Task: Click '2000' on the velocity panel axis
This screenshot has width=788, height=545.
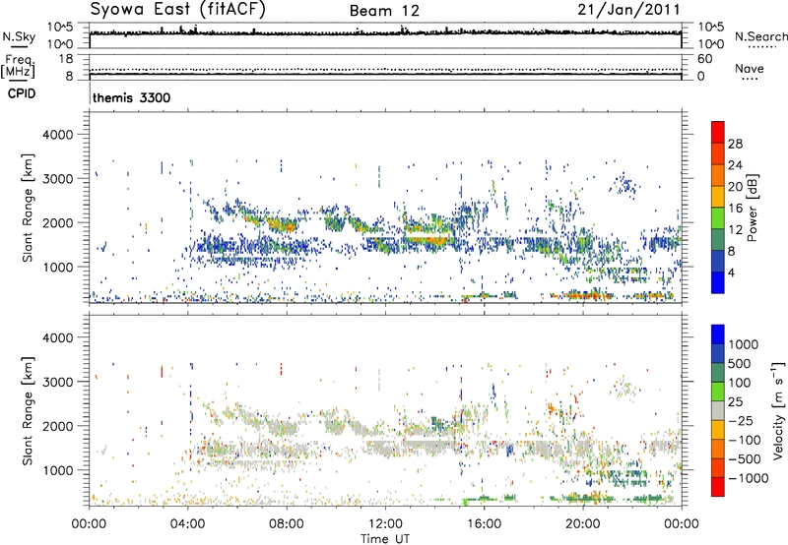Action: 58,426
